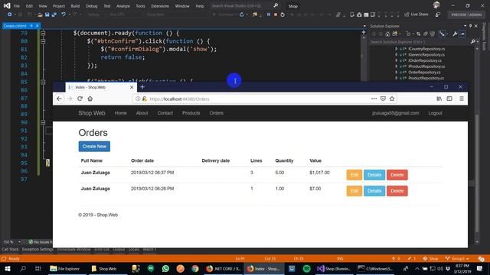Click the Shop.Web brand link
The image size is (490, 275).
(92, 113)
